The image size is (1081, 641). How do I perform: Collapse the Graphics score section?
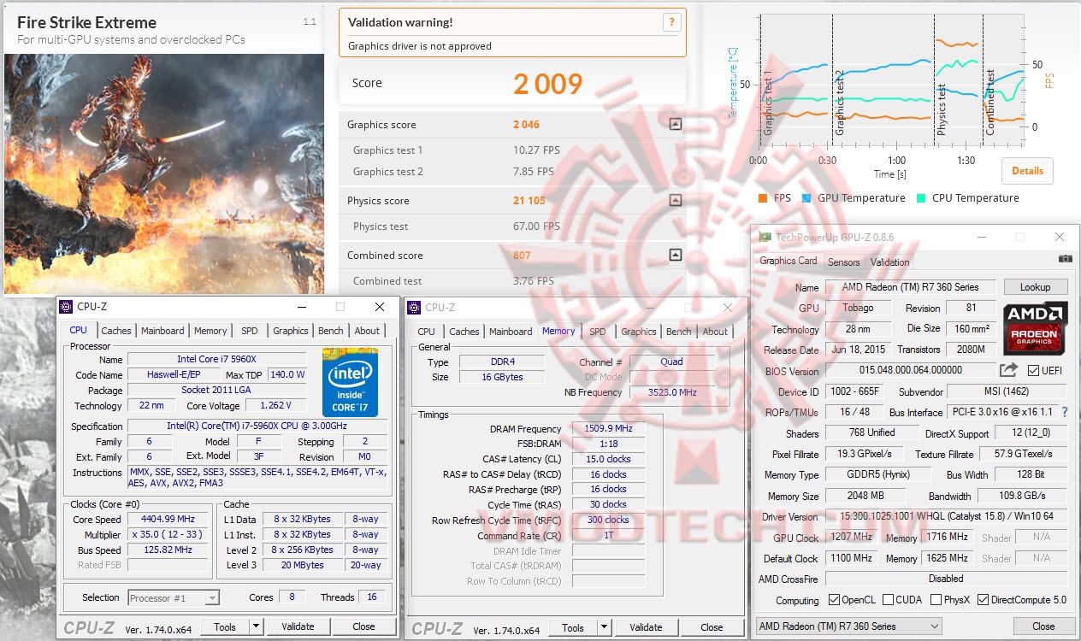pos(676,124)
